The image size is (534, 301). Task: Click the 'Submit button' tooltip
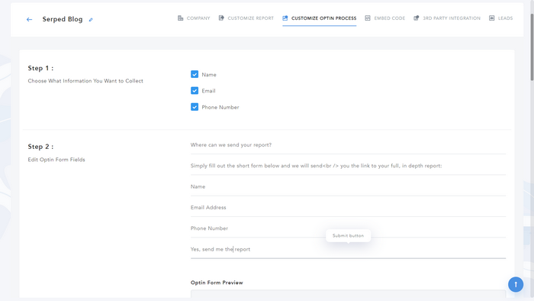pos(348,235)
